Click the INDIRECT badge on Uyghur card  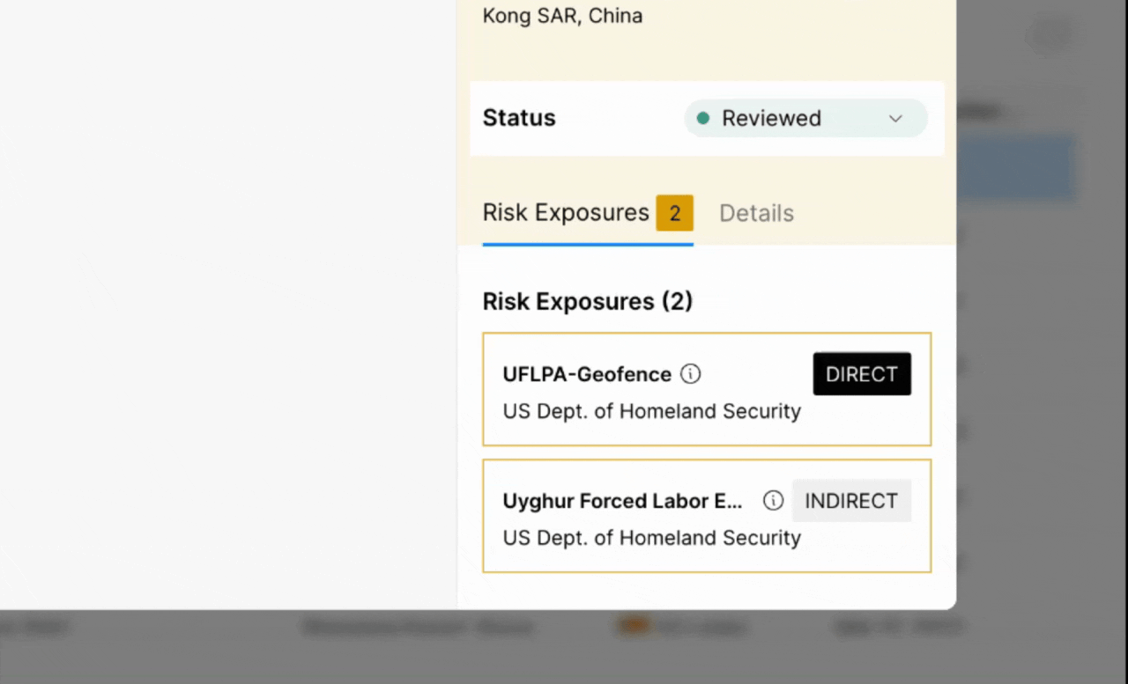[850, 501]
